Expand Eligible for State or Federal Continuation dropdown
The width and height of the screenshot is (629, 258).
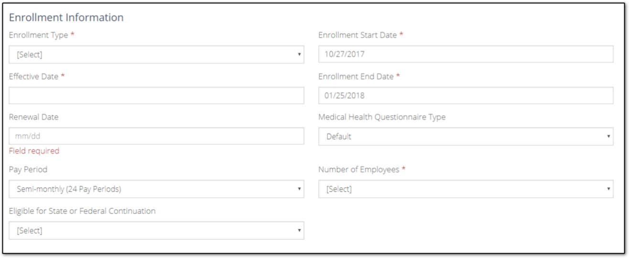pyautogui.click(x=156, y=230)
